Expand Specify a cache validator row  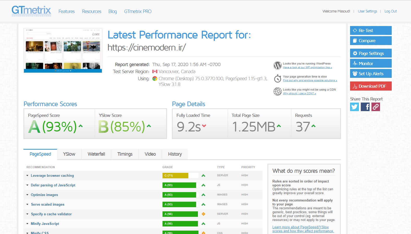(27, 214)
